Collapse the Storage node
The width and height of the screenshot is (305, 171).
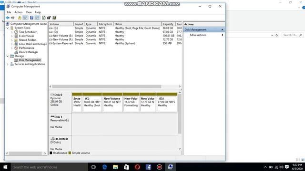click(8, 56)
